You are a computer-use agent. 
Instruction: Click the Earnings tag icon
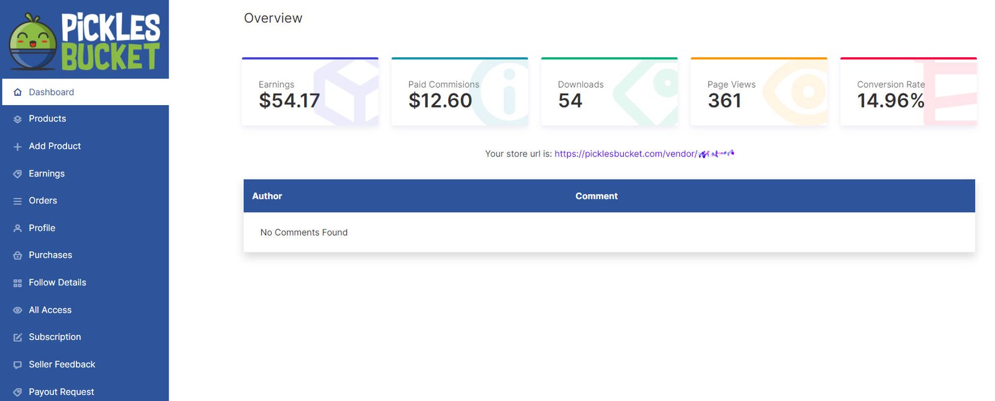click(x=17, y=174)
